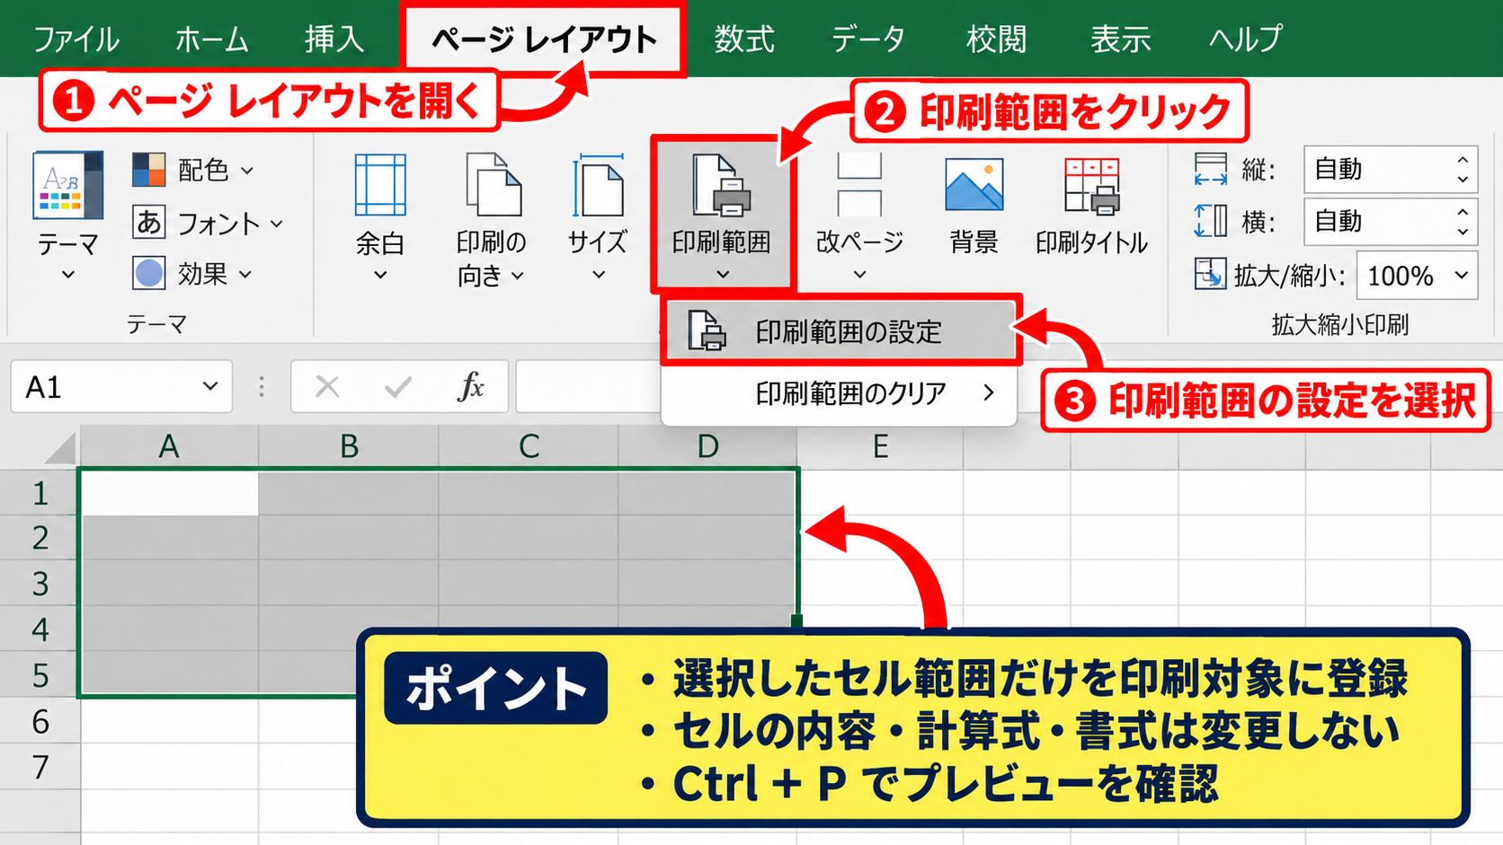
Task: Click cell A1 in the worksheet
Action: 169,493
